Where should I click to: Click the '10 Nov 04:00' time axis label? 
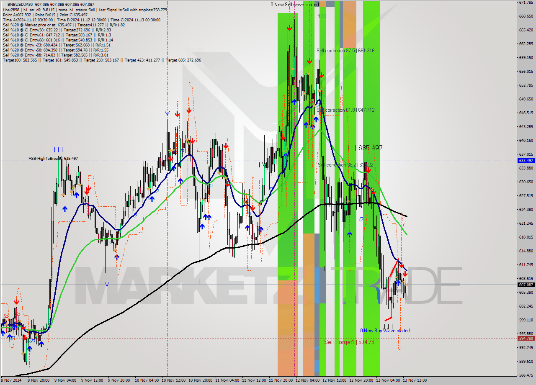[147, 381]
